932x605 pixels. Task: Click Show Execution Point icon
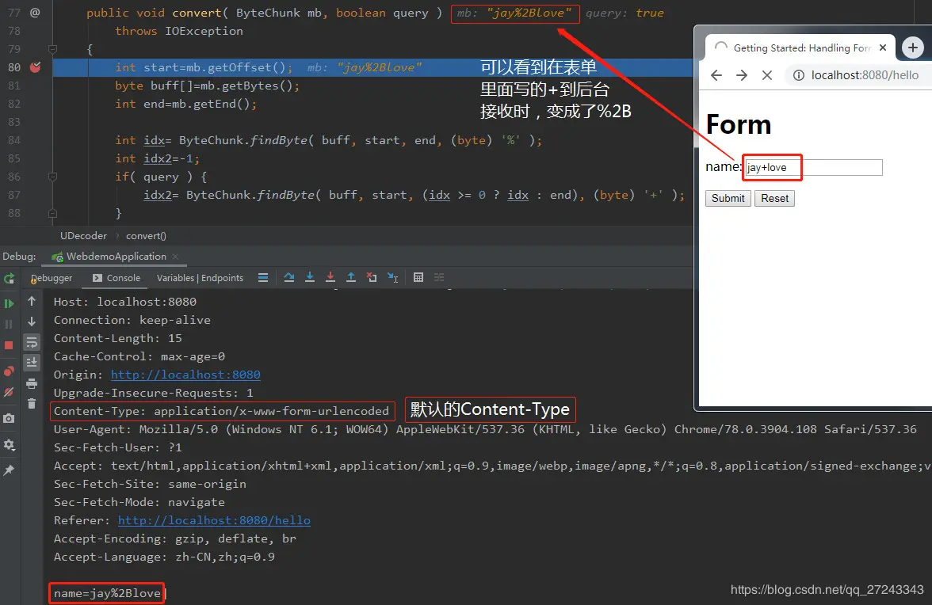tap(263, 277)
